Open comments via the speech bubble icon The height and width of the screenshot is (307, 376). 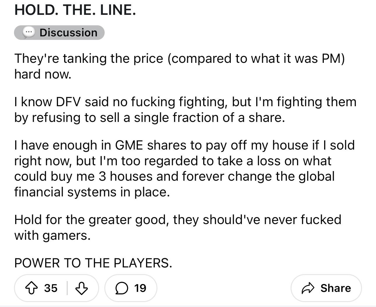point(121,288)
